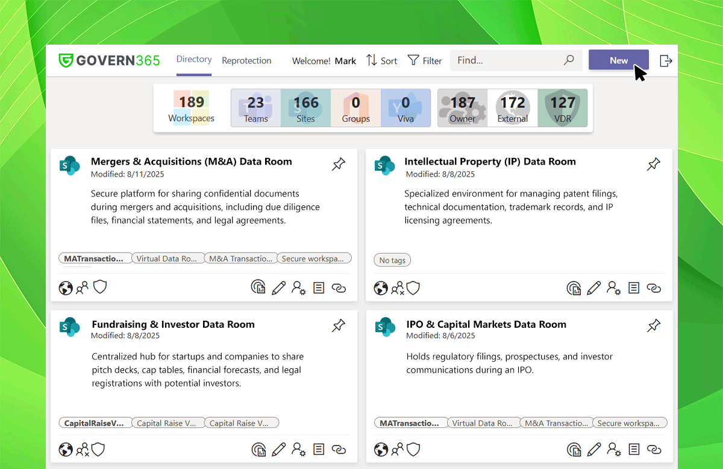
Task: Click the No tags chip
Action: (392, 260)
